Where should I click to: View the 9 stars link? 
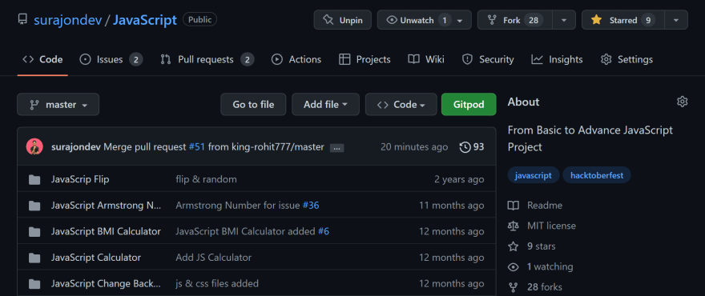pyautogui.click(x=531, y=246)
